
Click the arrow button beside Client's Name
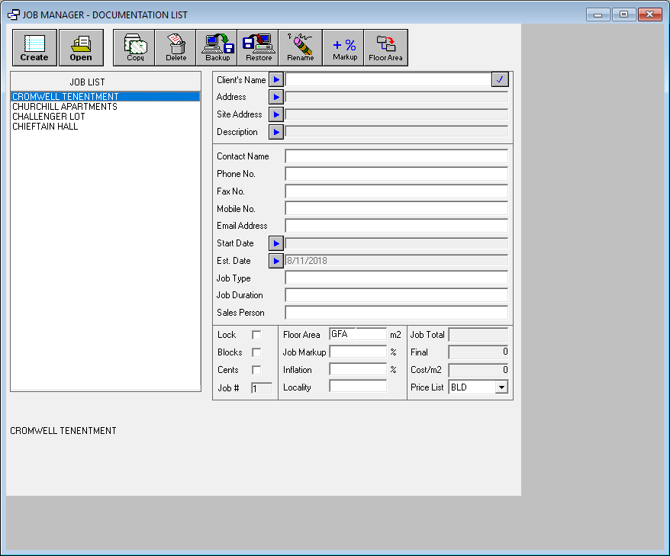click(276, 79)
